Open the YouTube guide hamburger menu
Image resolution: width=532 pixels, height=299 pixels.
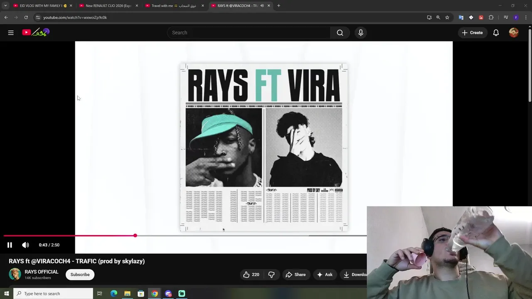pyautogui.click(x=11, y=32)
